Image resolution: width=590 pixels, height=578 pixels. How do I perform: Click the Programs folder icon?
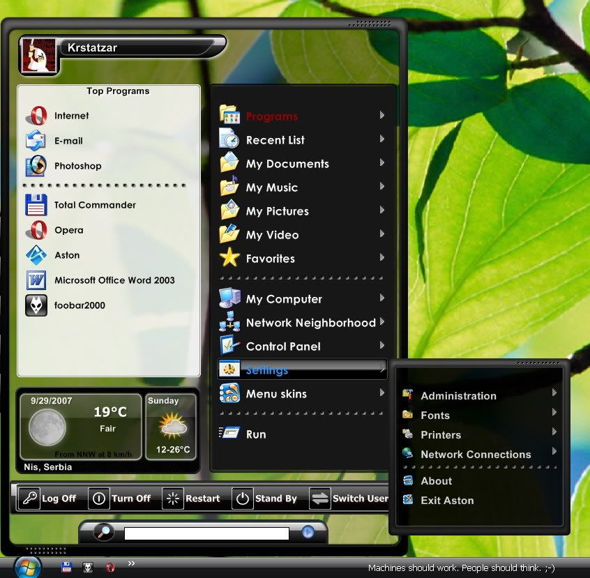(229, 114)
